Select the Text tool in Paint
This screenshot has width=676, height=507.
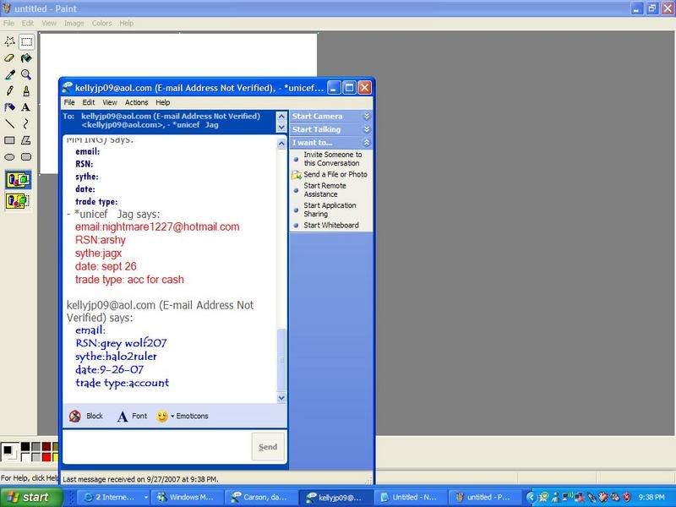click(26, 107)
